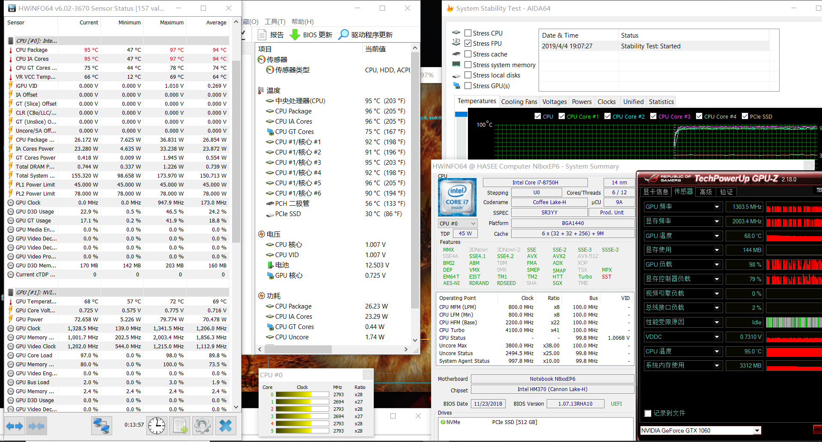Open the VDDC sensor dropdown
Image resolution: width=822 pixels, height=442 pixels.
point(717,337)
